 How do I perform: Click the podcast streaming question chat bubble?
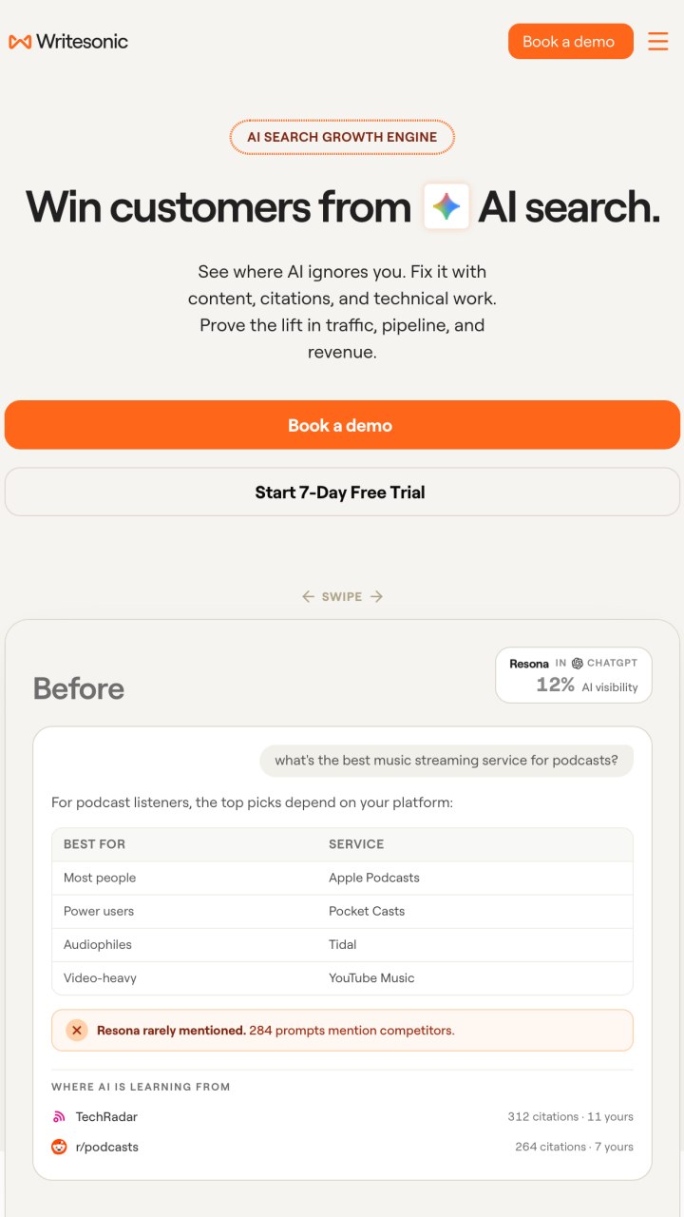tap(446, 760)
